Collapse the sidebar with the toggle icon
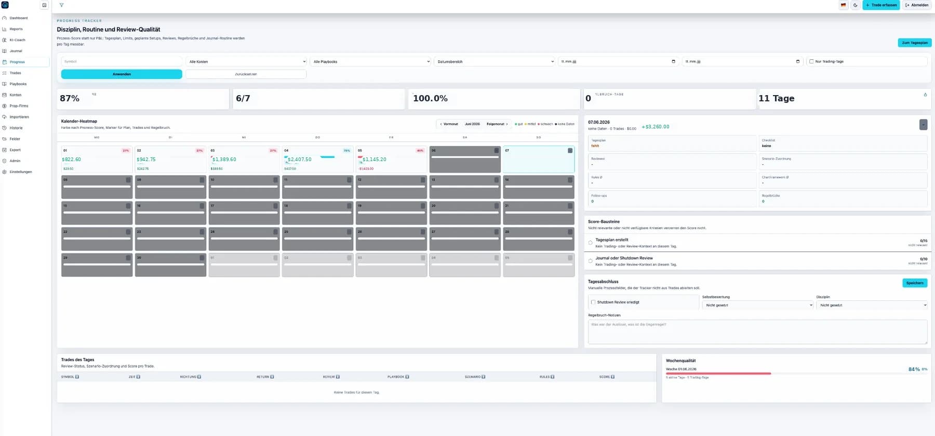The height and width of the screenshot is (436, 935). coord(44,5)
